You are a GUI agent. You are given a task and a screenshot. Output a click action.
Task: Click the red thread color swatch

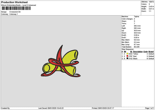point(127,56)
